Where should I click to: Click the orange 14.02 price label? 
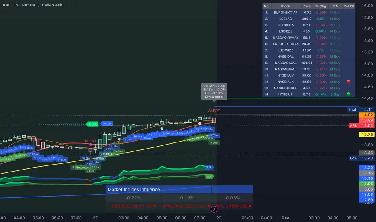[x=367, y=115]
